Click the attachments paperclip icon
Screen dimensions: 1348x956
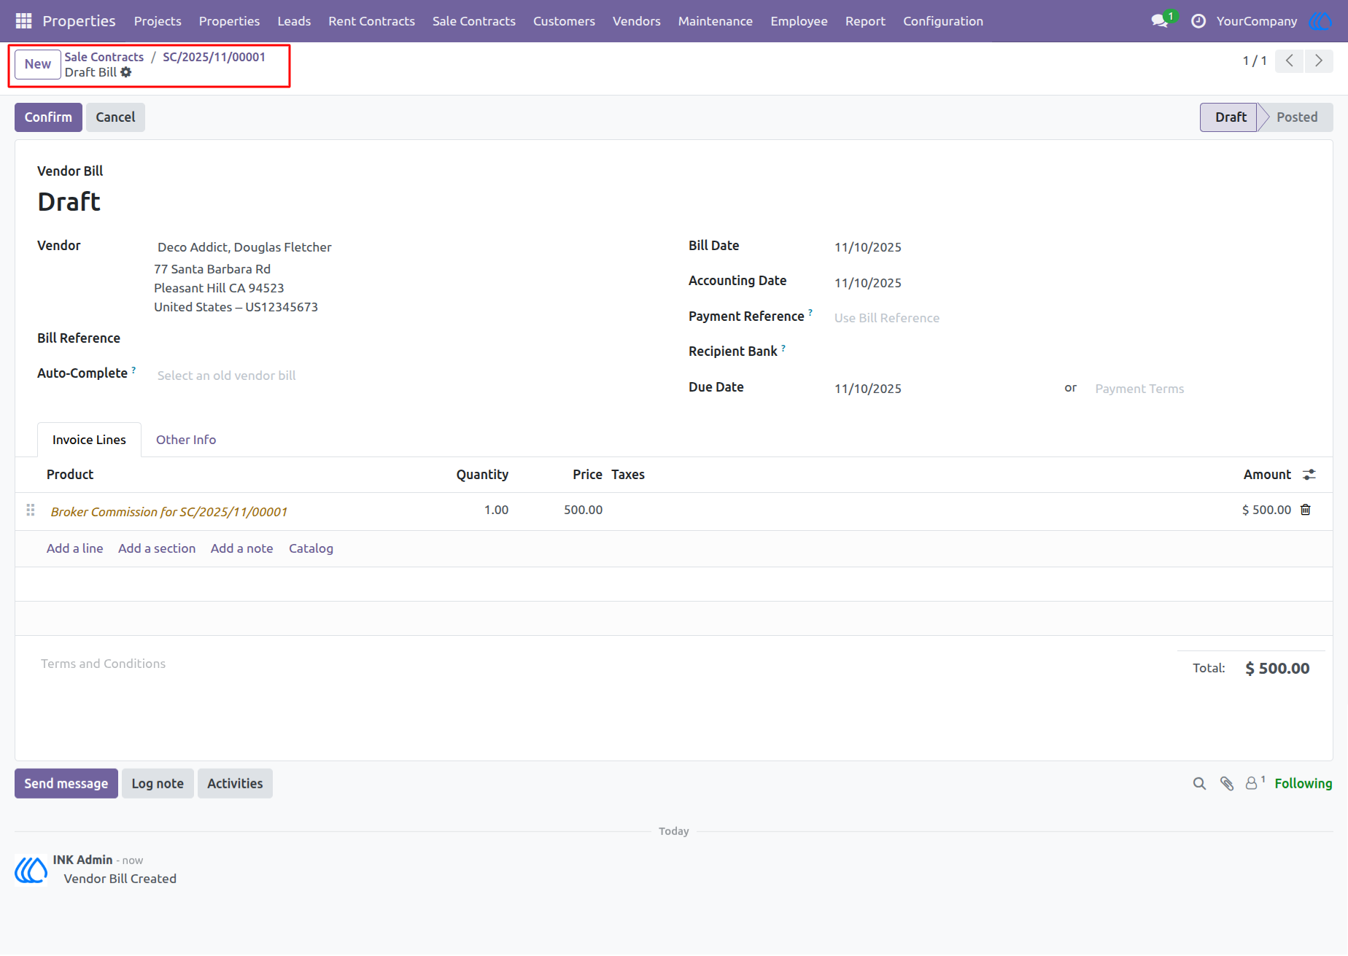(1227, 784)
